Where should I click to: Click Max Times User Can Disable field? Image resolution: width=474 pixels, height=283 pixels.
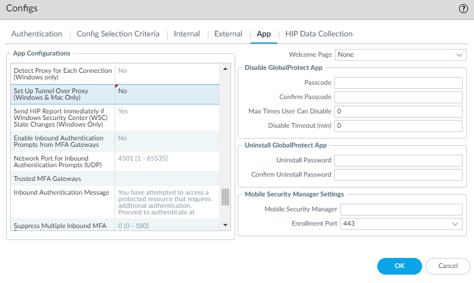coord(398,112)
